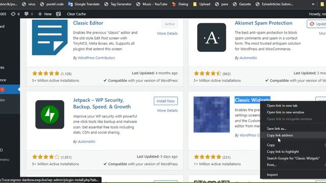Click the Classic Widgets star rating
Viewport: 326px width, 183px height.
pos(207,157)
